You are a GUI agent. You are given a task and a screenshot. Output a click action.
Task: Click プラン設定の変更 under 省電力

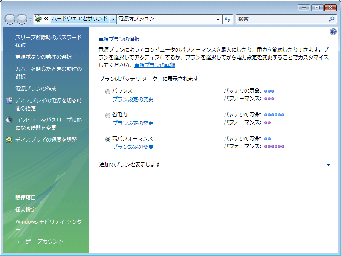(133, 123)
